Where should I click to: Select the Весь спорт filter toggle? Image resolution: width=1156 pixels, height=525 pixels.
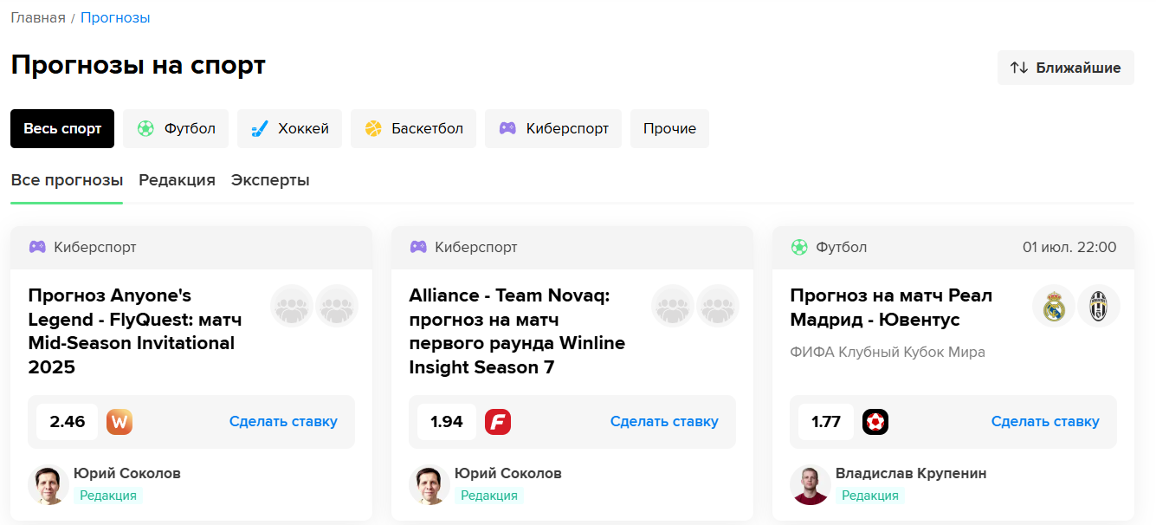tap(61, 127)
